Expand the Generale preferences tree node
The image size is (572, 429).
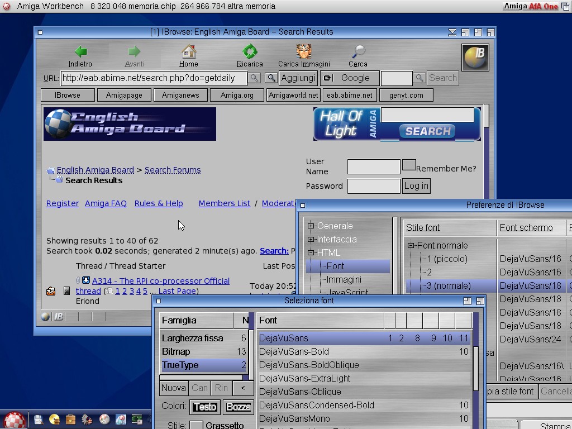click(311, 226)
